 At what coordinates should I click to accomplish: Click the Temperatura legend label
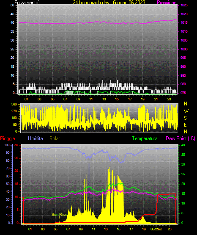coord(145,138)
